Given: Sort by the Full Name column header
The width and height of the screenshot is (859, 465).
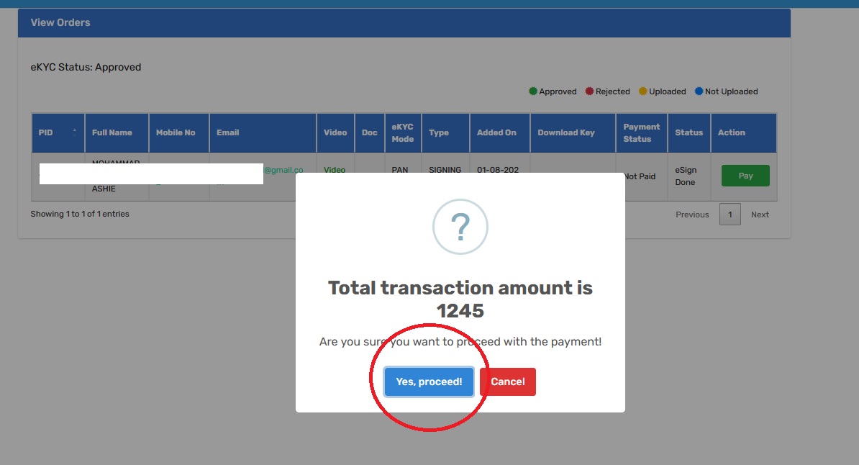Looking at the screenshot, I should [x=112, y=132].
